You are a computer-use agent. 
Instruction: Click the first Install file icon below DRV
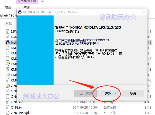pyautogui.click(x=8, y=37)
